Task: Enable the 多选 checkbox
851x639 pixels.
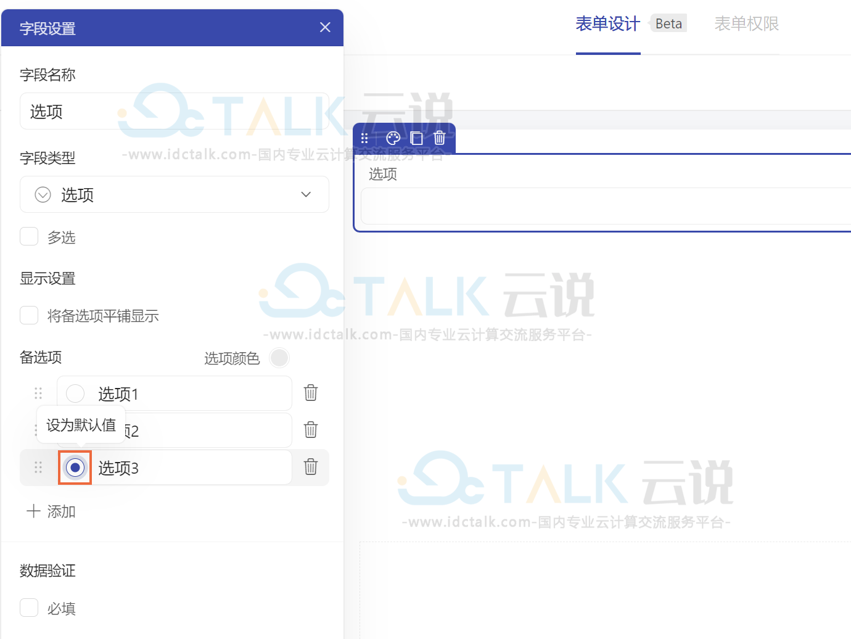Action: [29, 236]
